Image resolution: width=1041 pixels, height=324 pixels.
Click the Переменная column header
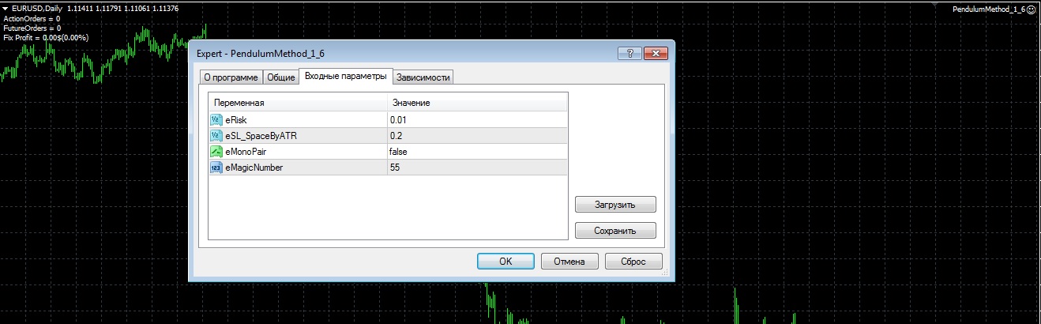(x=298, y=104)
